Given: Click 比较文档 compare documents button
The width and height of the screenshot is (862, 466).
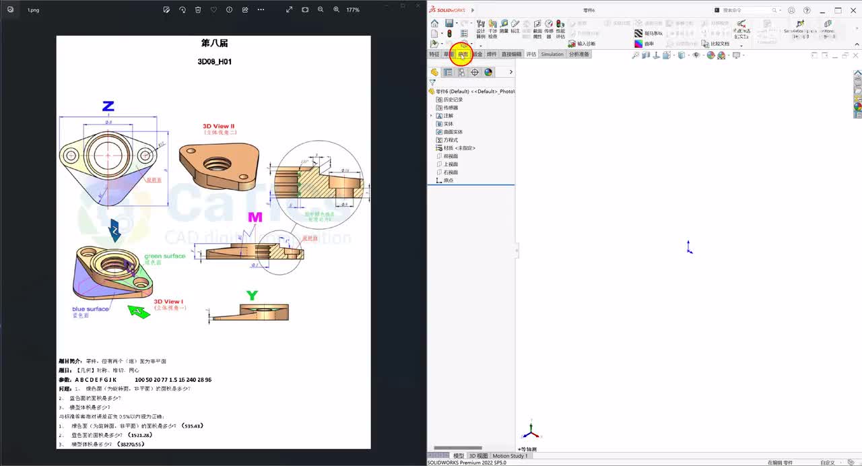Looking at the screenshot, I should 715,44.
